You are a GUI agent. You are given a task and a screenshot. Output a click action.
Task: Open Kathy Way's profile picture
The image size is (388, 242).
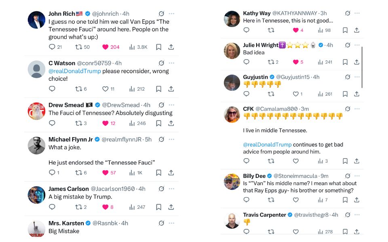click(232, 19)
